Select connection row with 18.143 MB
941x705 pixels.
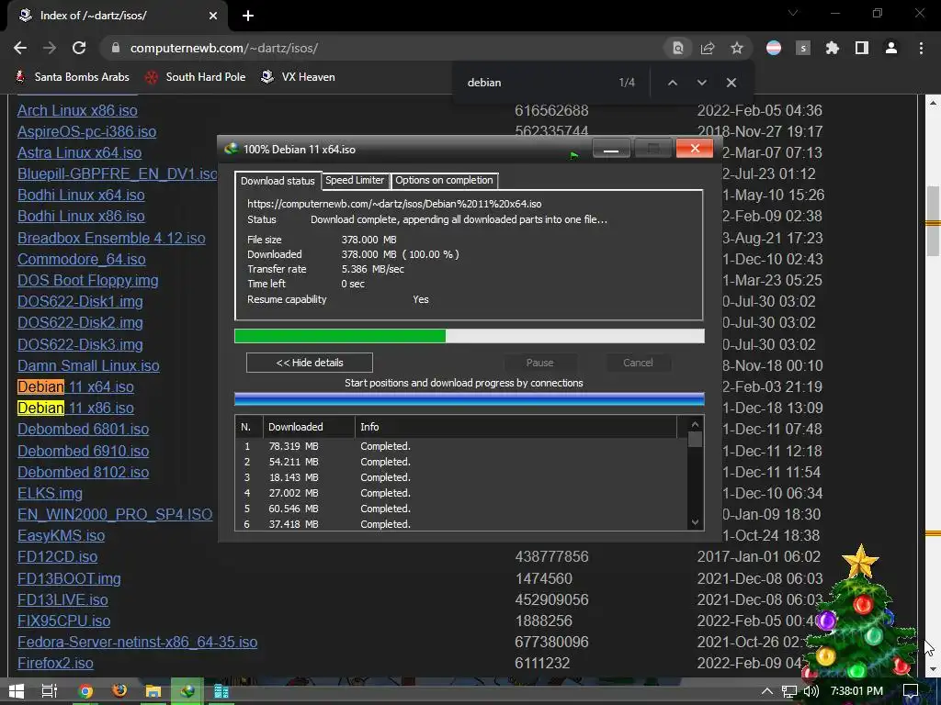click(461, 477)
